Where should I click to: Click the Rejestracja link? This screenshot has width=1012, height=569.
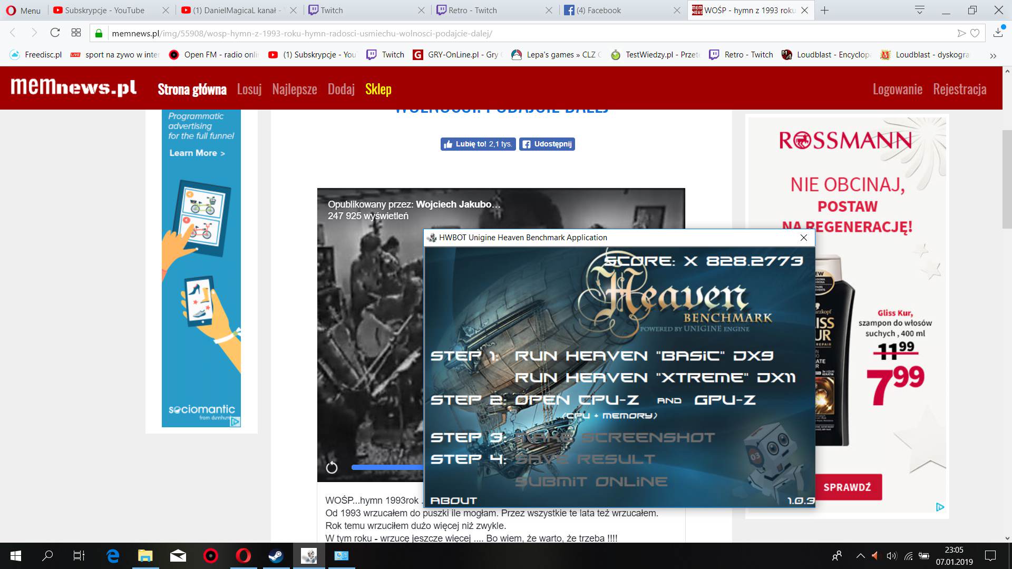pyautogui.click(x=960, y=89)
